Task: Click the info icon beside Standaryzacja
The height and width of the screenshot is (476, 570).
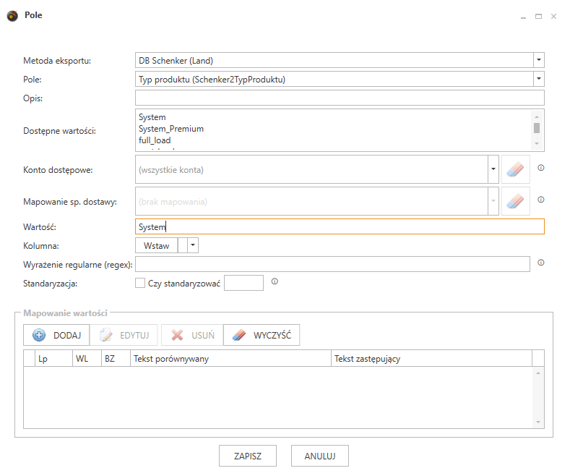Action: pyautogui.click(x=275, y=281)
